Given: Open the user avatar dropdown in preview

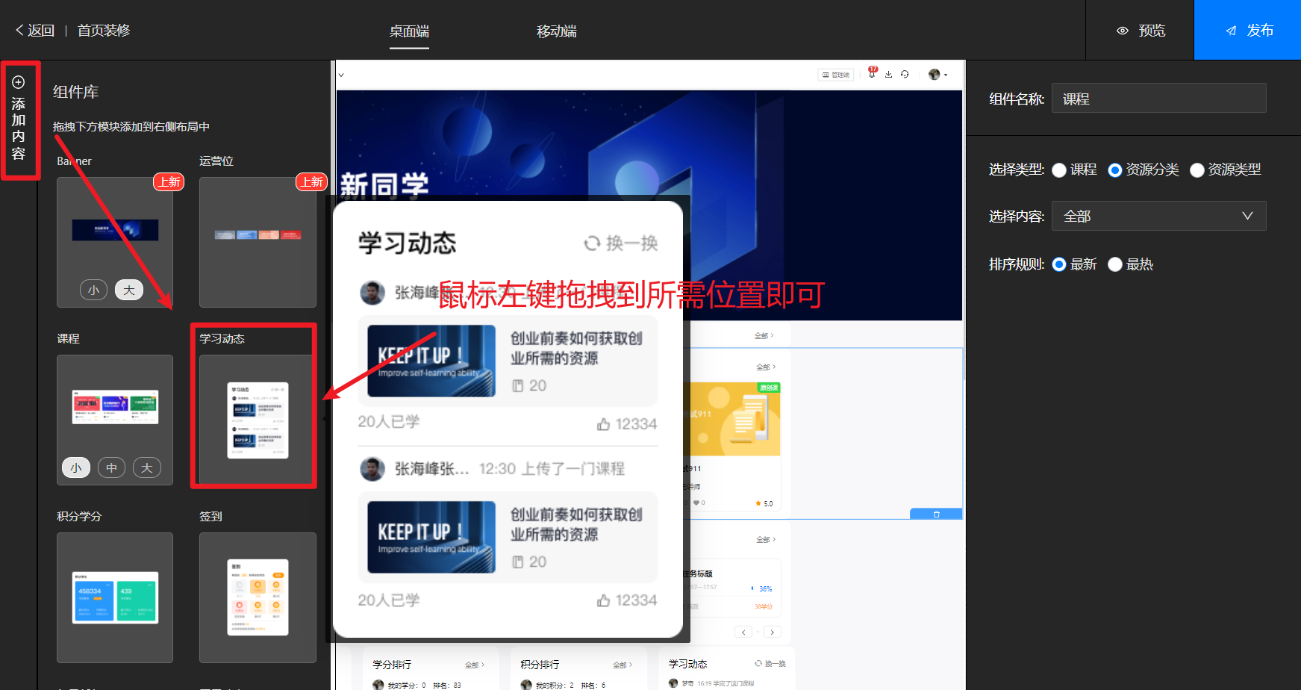Looking at the screenshot, I should click(937, 75).
